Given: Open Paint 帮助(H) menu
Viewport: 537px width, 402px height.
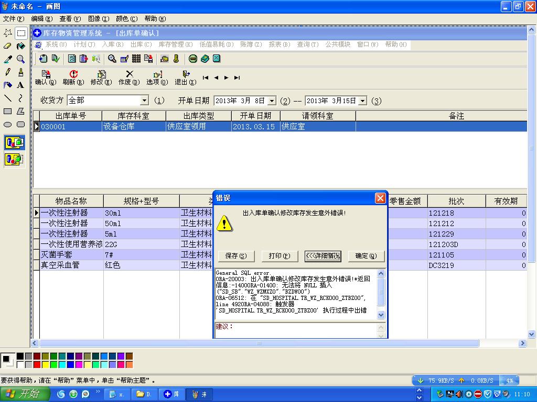Looking at the screenshot, I should point(155,19).
